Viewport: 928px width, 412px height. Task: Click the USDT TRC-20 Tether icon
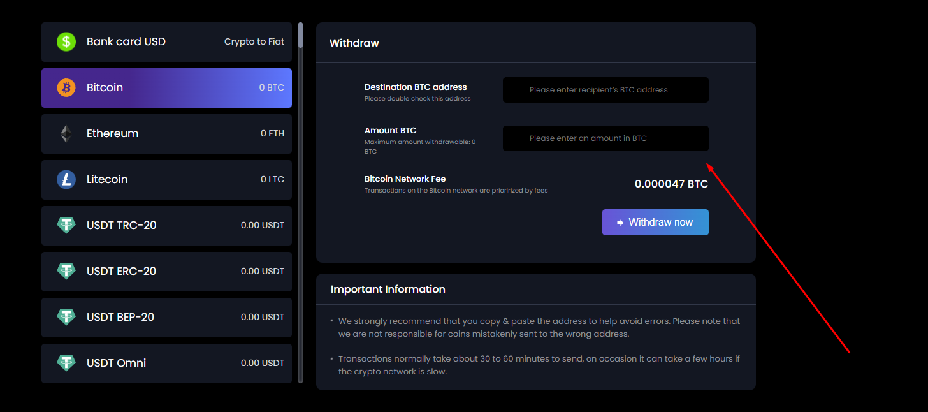click(x=66, y=225)
